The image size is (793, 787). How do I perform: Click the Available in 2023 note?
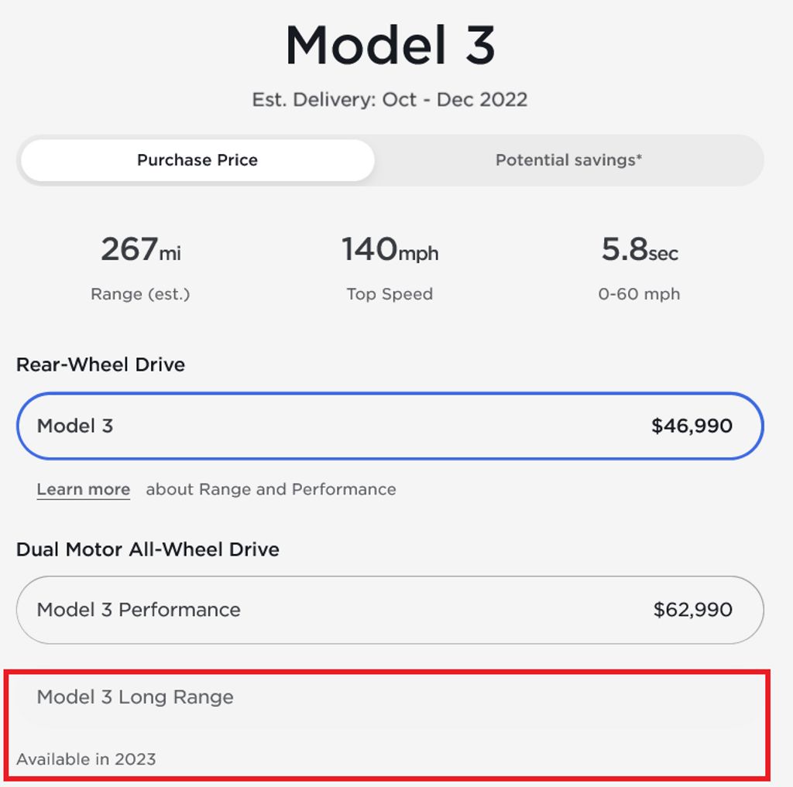pyautogui.click(x=86, y=759)
